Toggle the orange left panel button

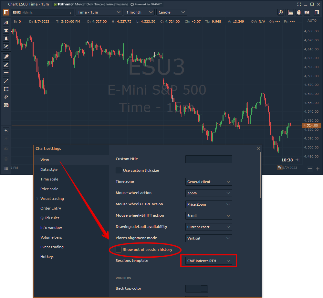6,12
